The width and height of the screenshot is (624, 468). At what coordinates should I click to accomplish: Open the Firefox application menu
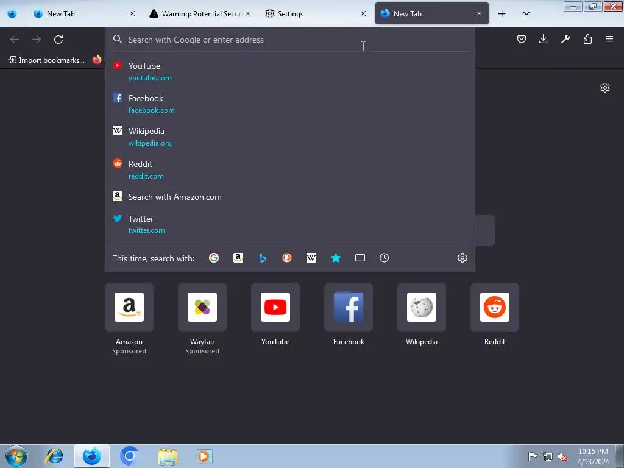(609, 39)
